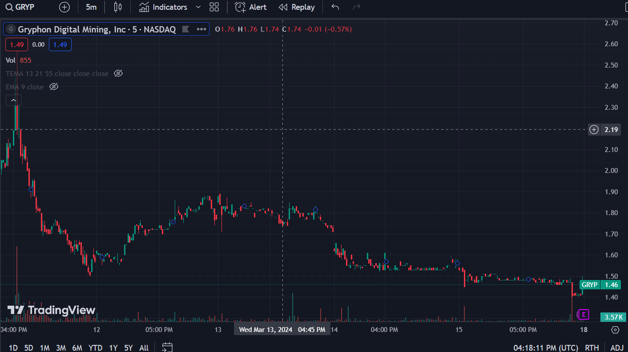Click the plus button beside 2.19 price
Image resolution: width=628 pixels, height=352 pixels.
coord(594,130)
